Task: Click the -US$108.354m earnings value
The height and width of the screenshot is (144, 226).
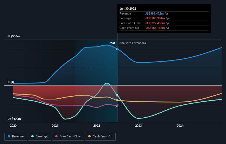Action: [x=155, y=18]
